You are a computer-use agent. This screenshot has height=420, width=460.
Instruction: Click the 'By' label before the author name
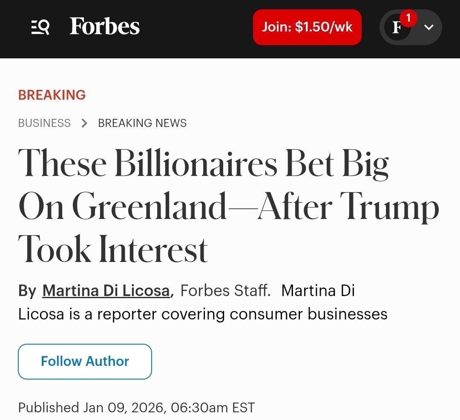pos(27,291)
